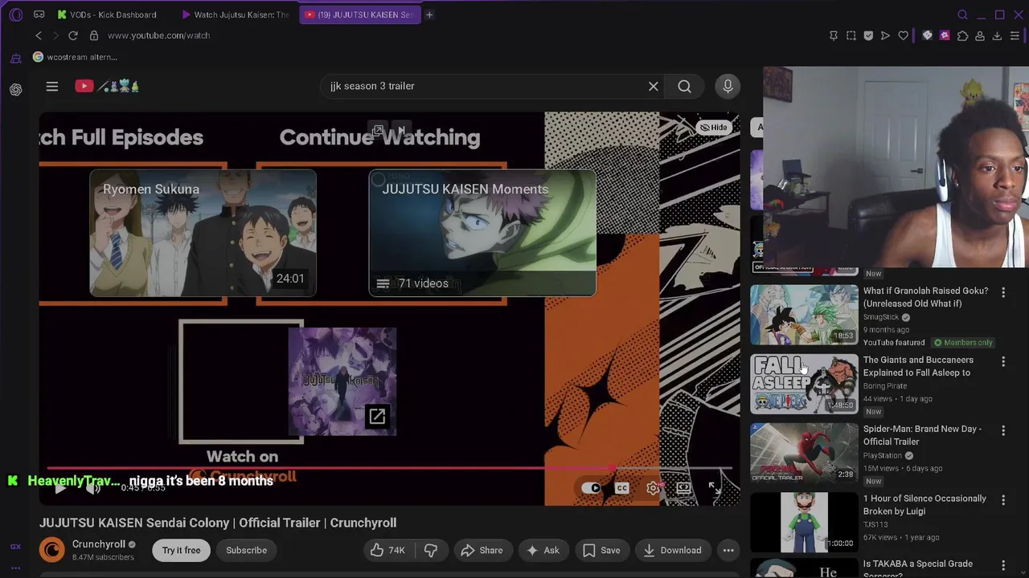Open the browser downloads icon
Viewport: 1029px width, 578px height.
point(997,35)
